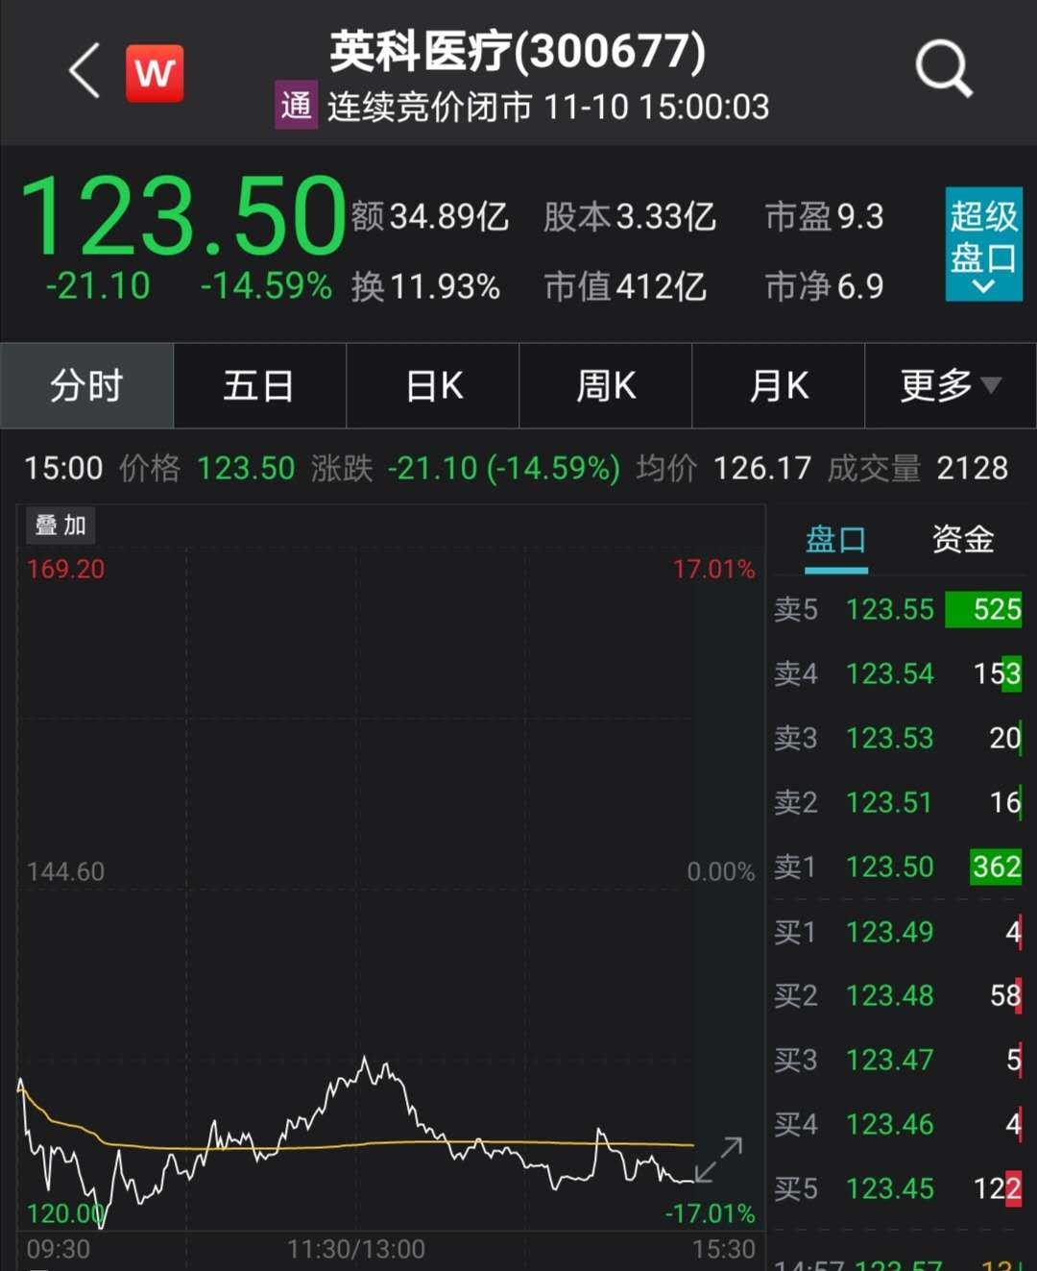Screen dimensions: 1037x1271
Task: Tap the red 买5 quote row 123.45
Action: pos(889,1189)
